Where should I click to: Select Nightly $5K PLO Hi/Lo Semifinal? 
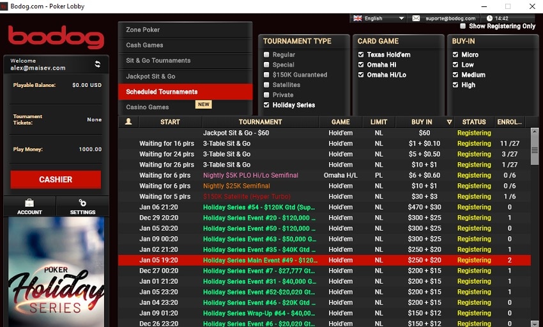pos(325,175)
